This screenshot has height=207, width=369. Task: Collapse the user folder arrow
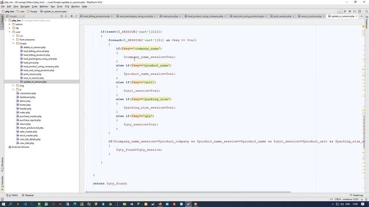10,32
